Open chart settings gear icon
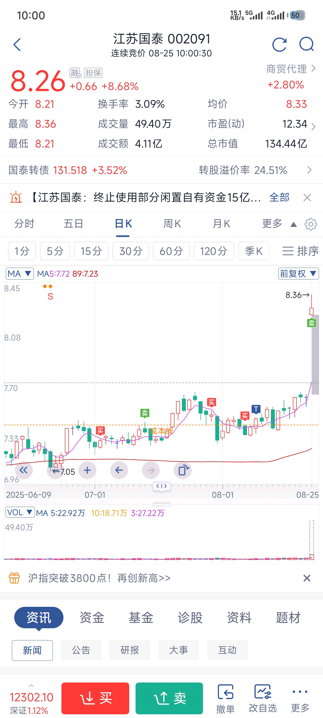The image size is (323, 718). 311,224
